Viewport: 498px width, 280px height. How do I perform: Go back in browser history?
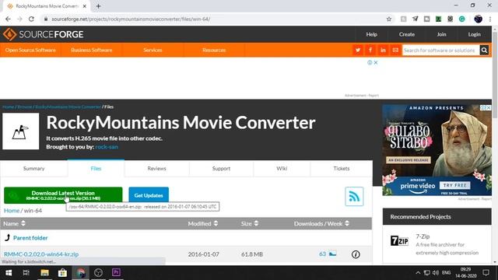pyautogui.click(x=8, y=19)
